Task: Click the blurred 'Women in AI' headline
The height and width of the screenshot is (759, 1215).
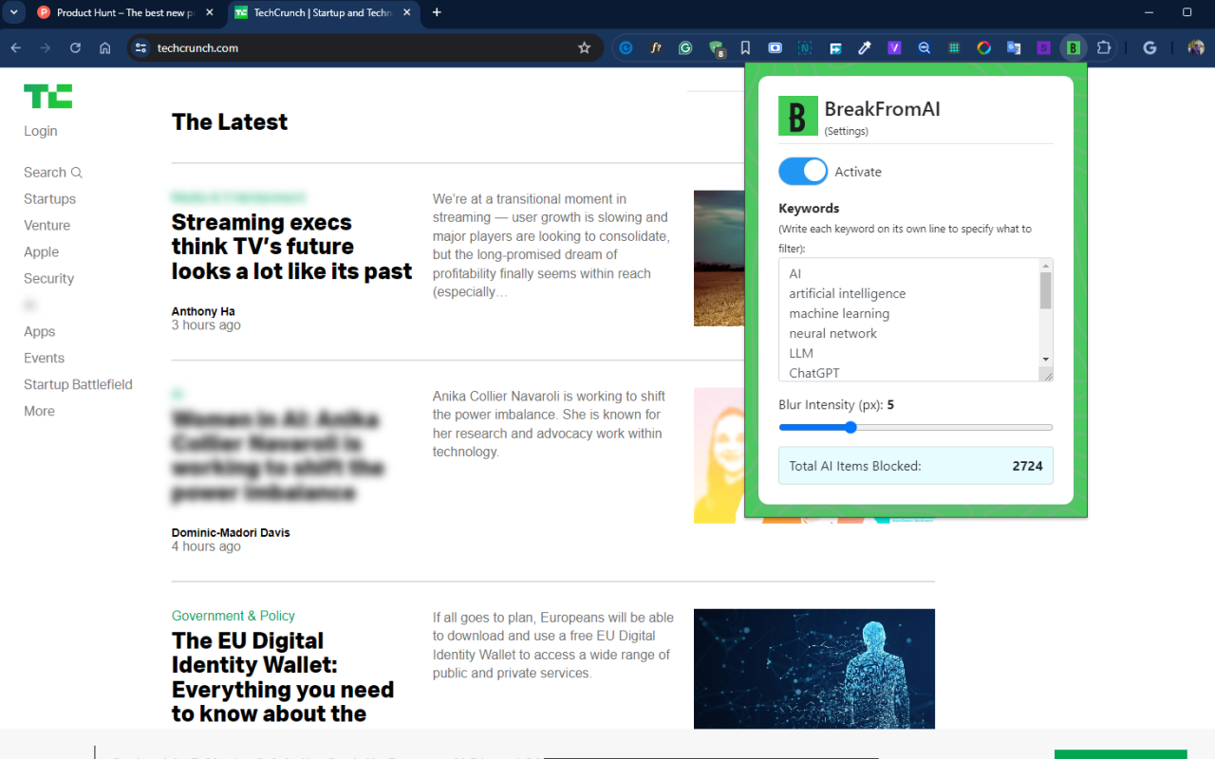Action: 277,455
